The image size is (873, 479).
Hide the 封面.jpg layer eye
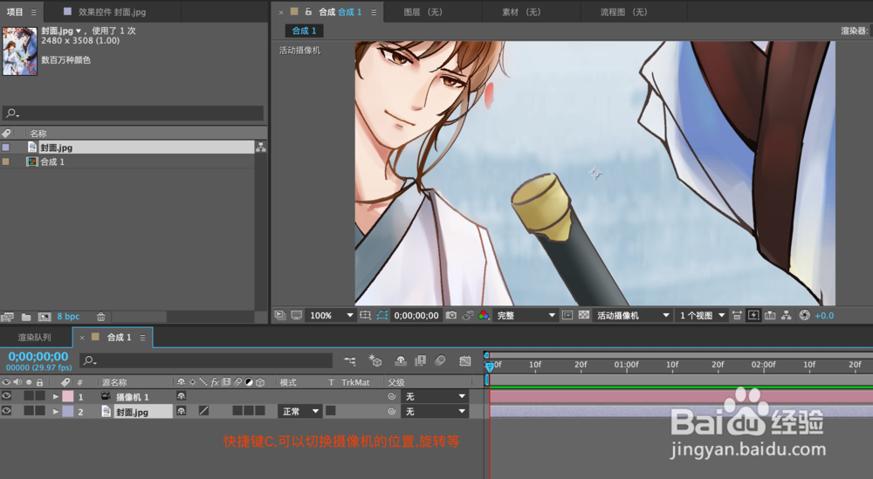click(x=6, y=411)
